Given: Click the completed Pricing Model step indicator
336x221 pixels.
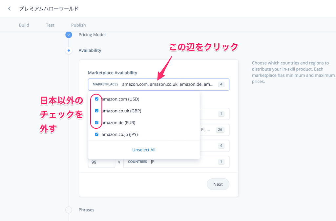Looking at the screenshot, I should 69,34.
